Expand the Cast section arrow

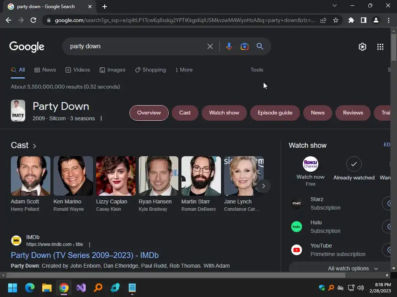point(35,146)
